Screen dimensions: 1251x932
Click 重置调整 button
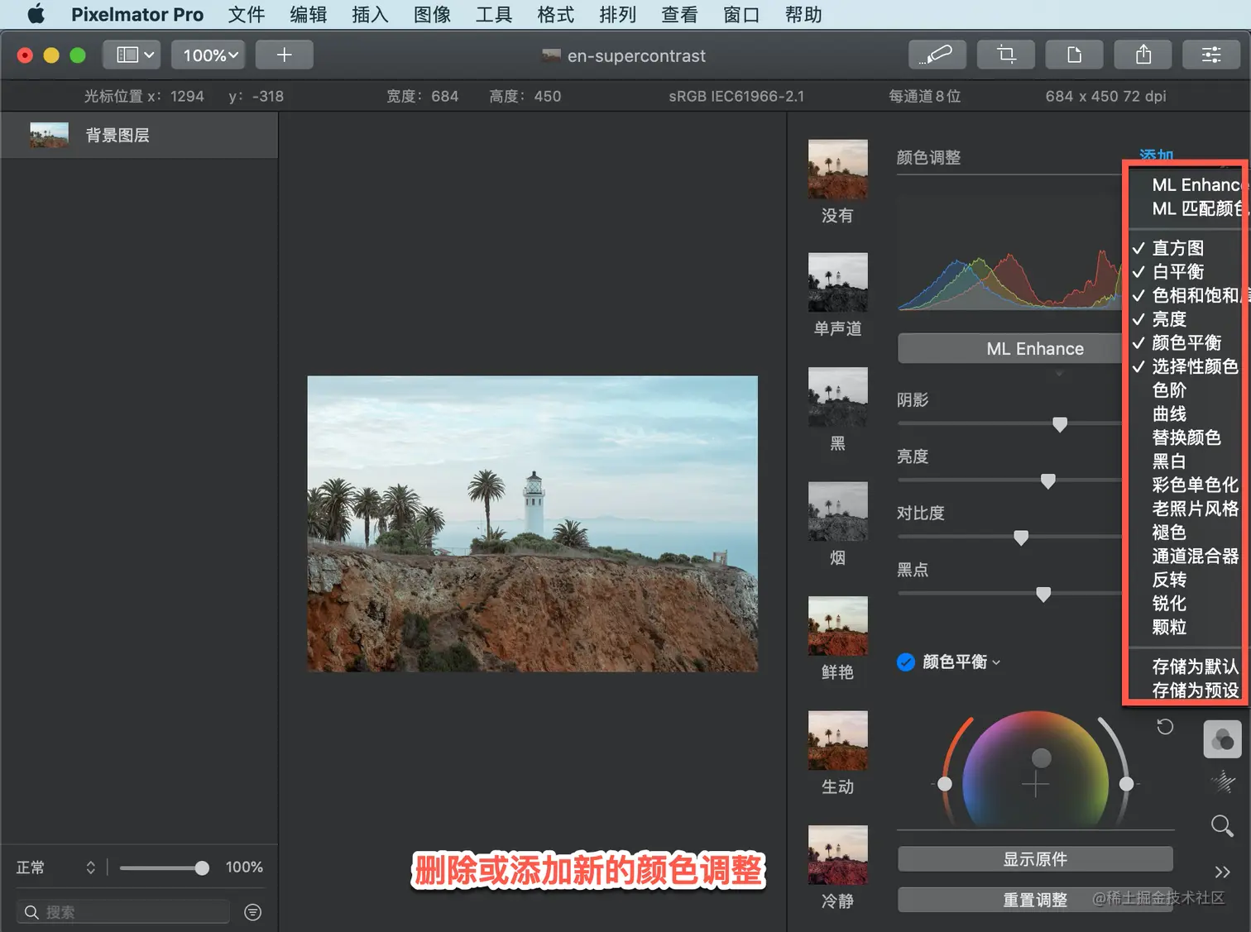click(1035, 900)
